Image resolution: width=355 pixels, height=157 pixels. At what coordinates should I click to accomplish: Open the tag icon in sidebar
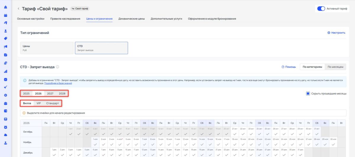pyautogui.click(x=6, y=39)
